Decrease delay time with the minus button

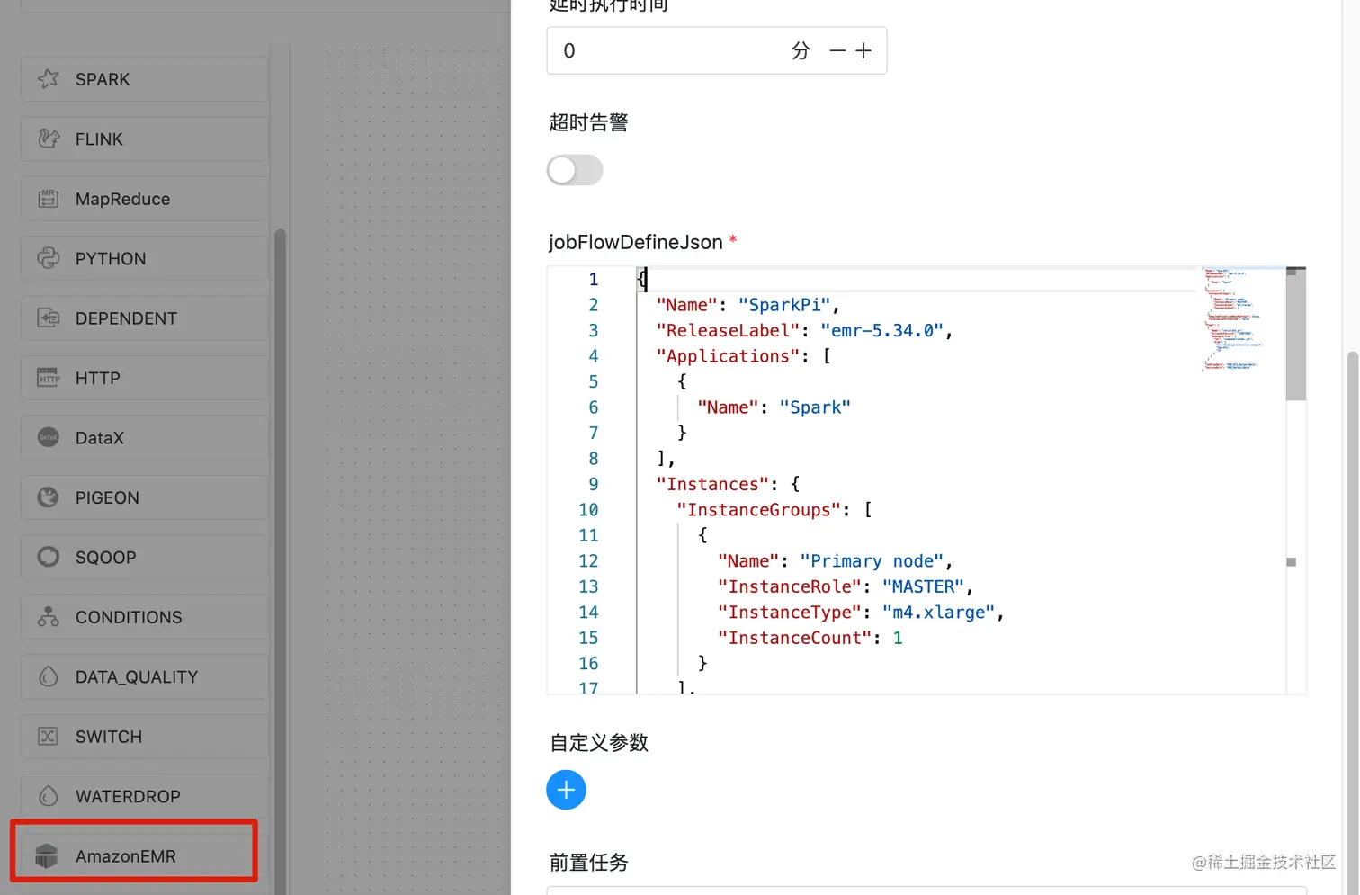(x=837, y=51)
